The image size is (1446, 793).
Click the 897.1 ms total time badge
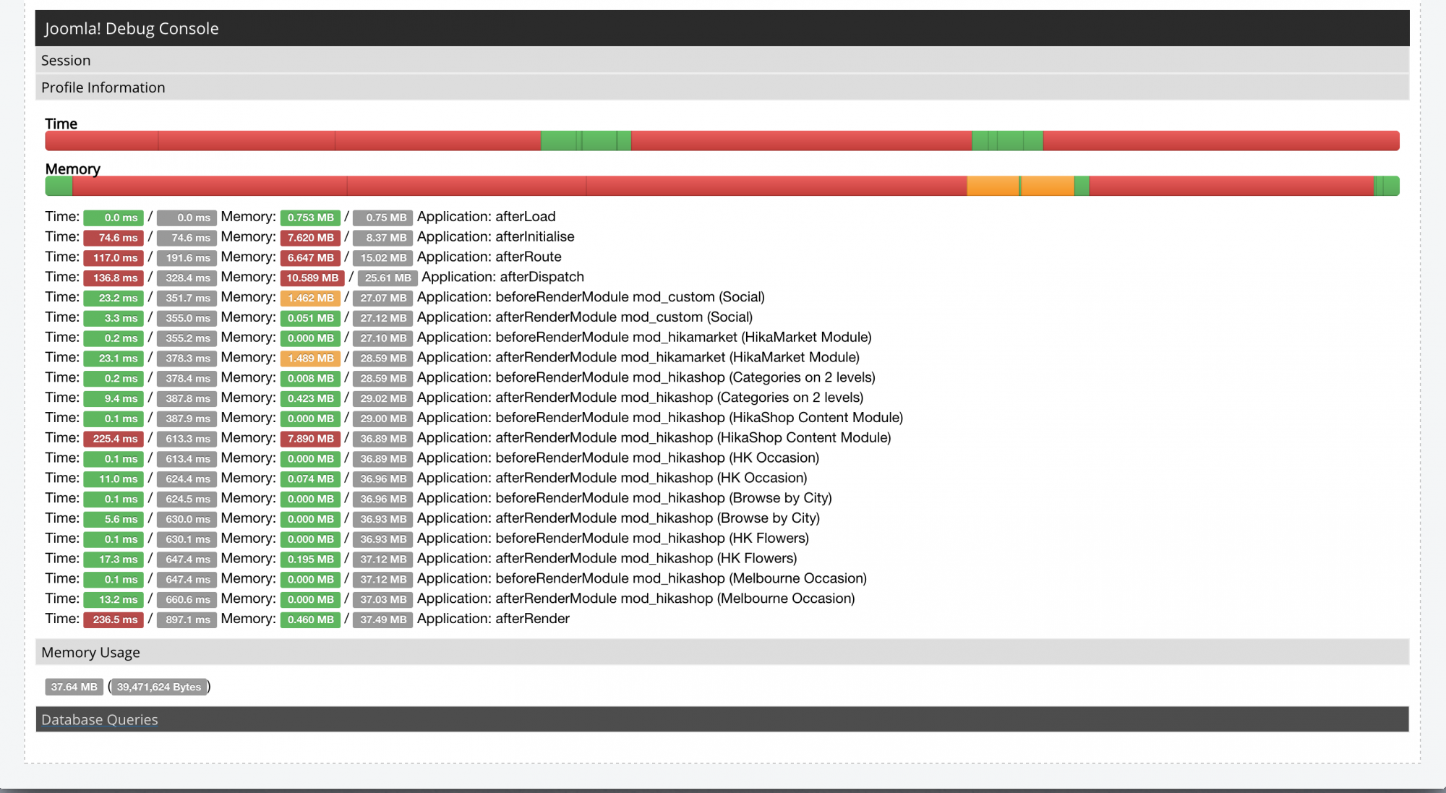(x=187, y=620)
